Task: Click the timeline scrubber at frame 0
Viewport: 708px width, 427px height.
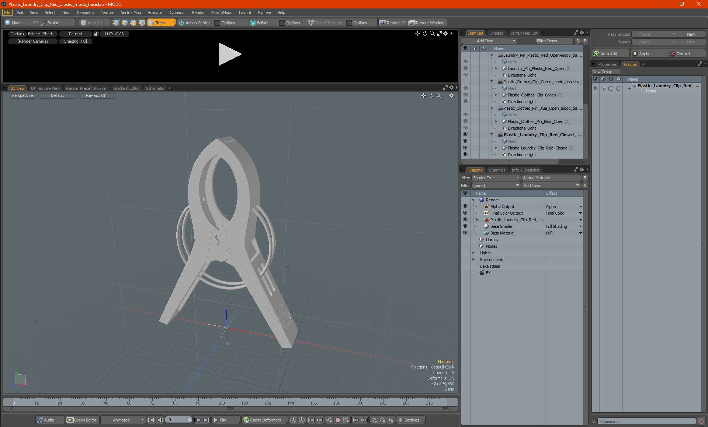Action: tap(14, 401)
